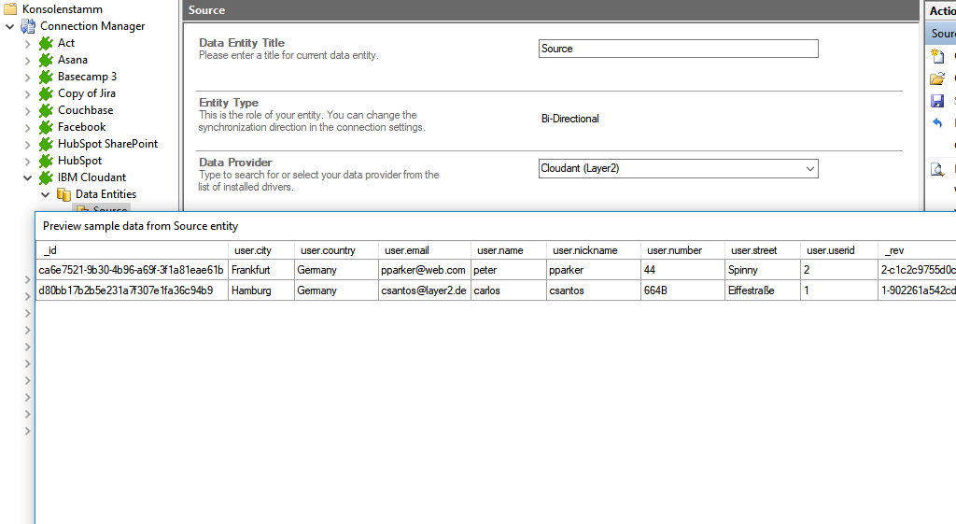The image size is (956, 524).
Task: Click the Data Entity Title input field
Action: pos(678,49)
